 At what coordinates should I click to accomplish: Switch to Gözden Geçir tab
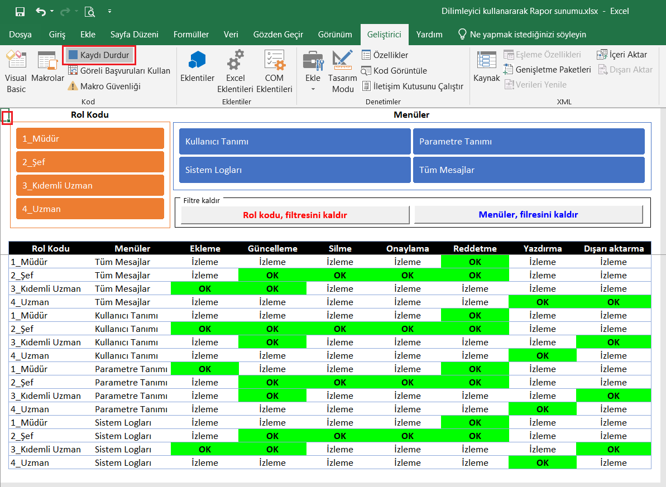point(278,35)
